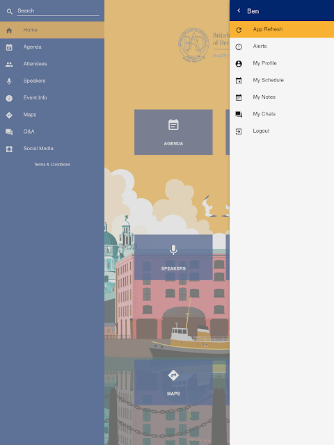Select Home in left menu
334x445 pixels.
click(52, 30)
